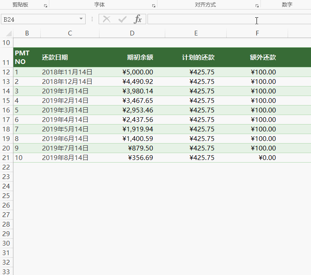Open Insert Function fx button
Image resolution: width=311 pixels, height=275 pixels.
[138, 19]
